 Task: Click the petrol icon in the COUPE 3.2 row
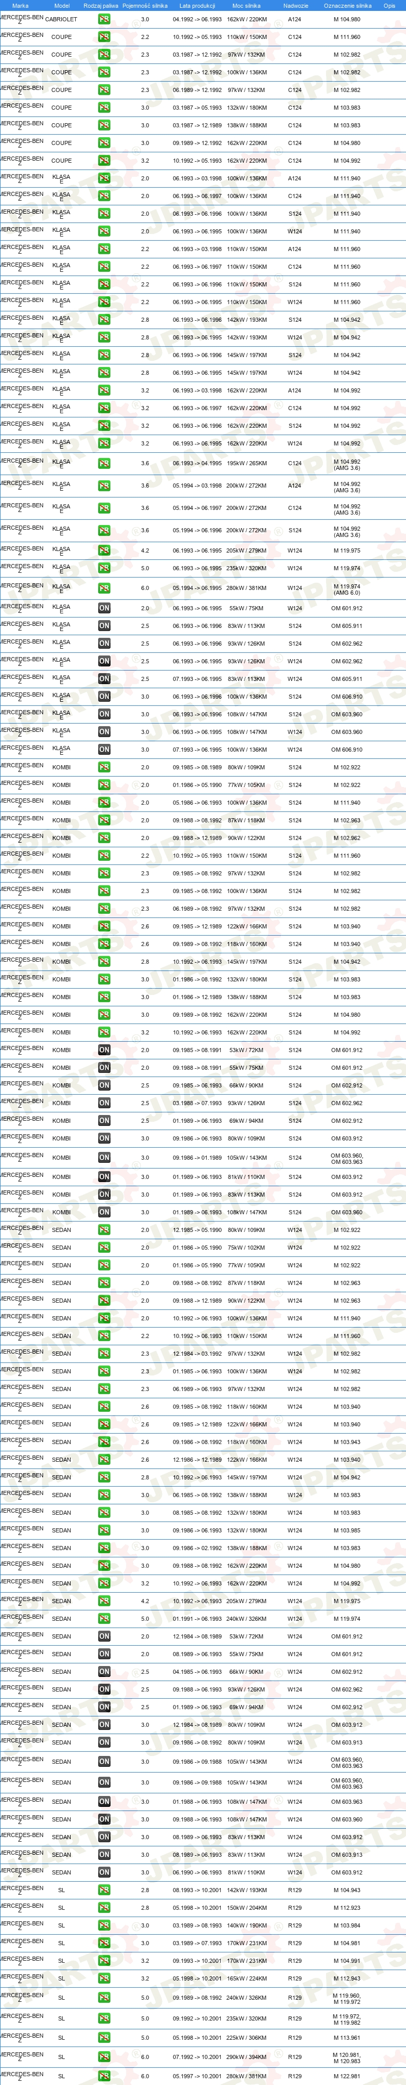[x=104, y=161]
